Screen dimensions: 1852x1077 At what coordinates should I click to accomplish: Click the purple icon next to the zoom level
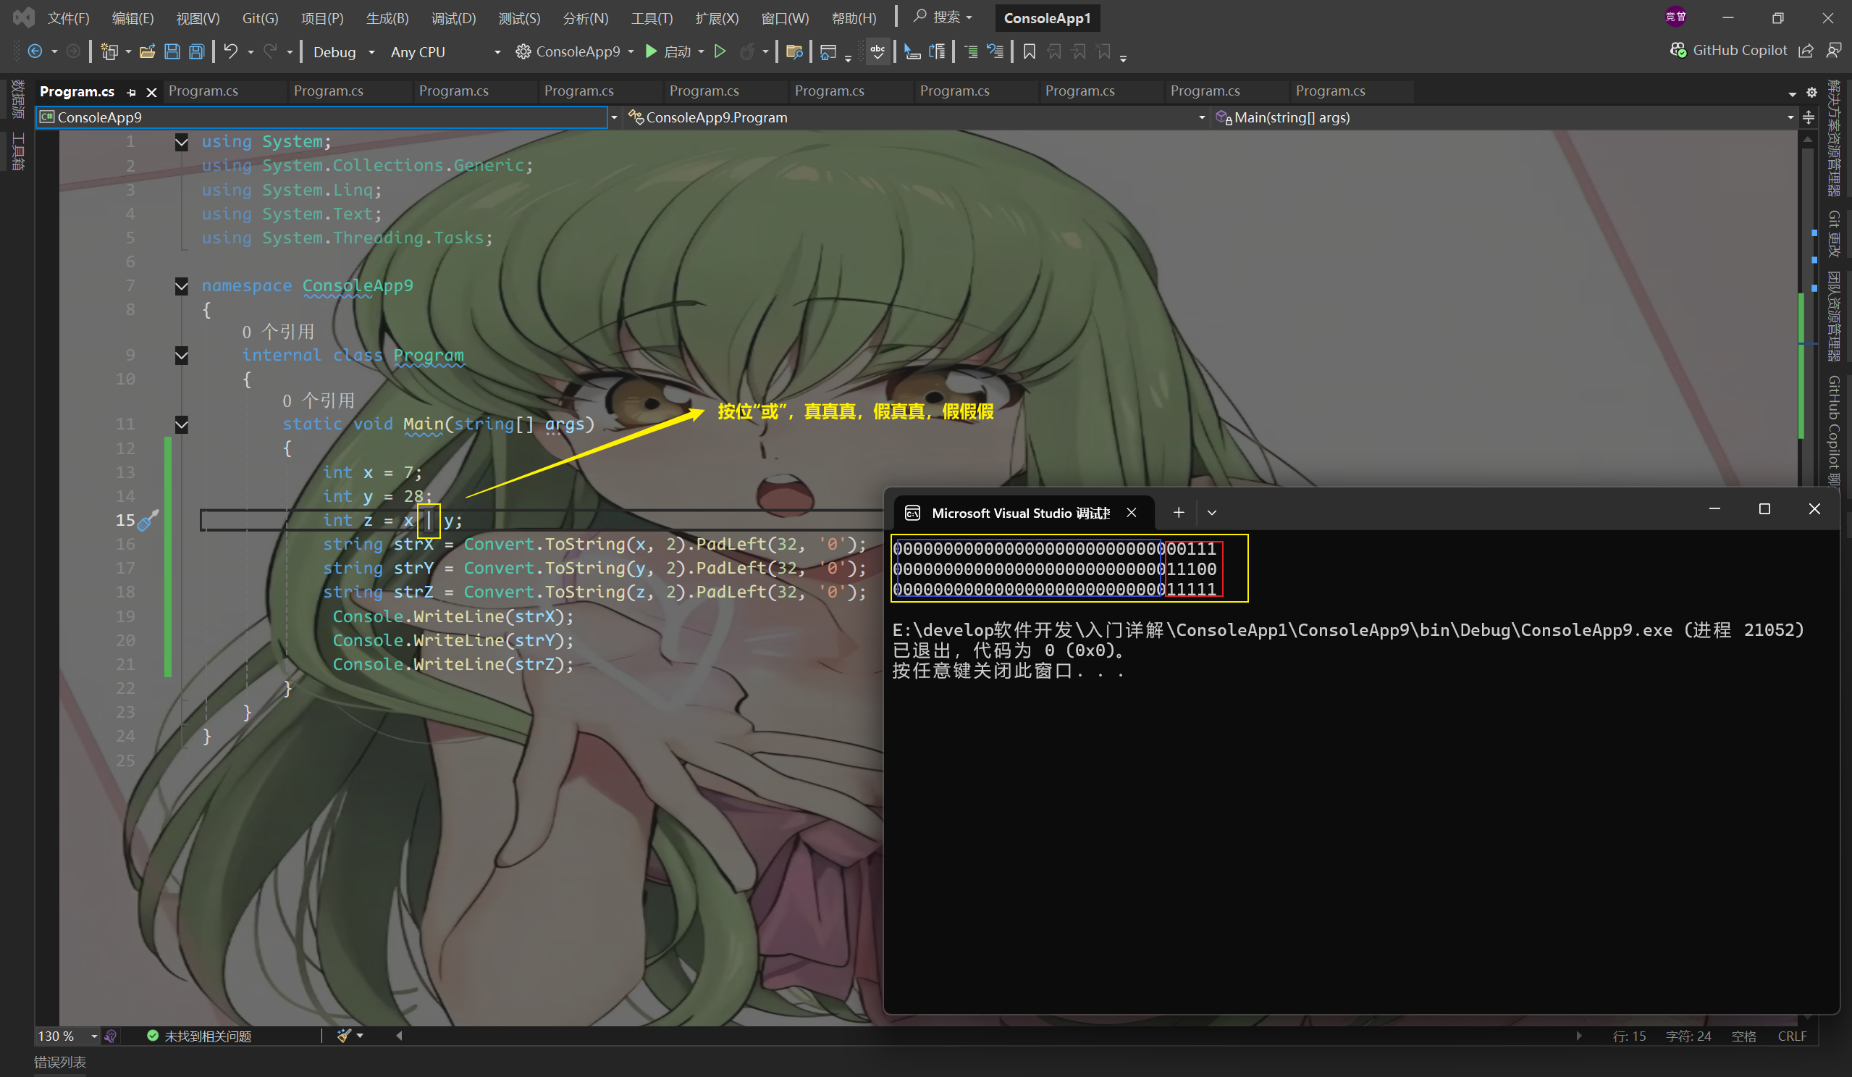click(110, 1036)
